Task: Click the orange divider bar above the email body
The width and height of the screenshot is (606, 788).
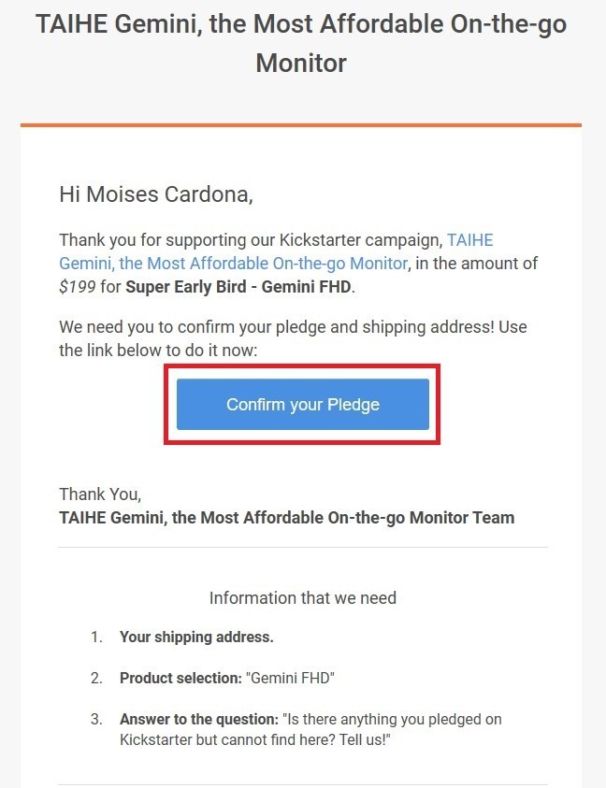Action: [x=301, y=125]
